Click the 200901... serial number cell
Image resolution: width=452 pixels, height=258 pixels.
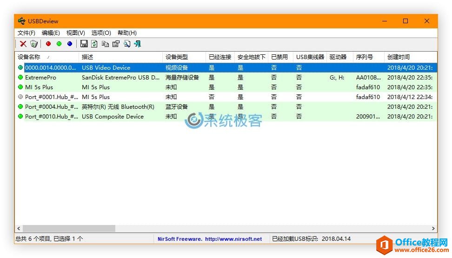(368, 117)
